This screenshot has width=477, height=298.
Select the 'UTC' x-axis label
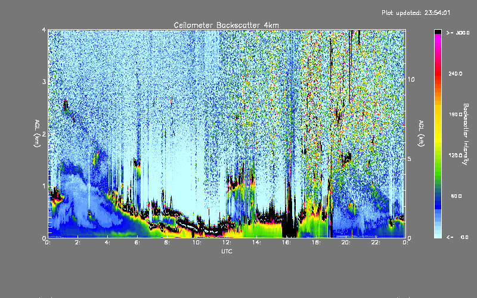tap(227, 251)
